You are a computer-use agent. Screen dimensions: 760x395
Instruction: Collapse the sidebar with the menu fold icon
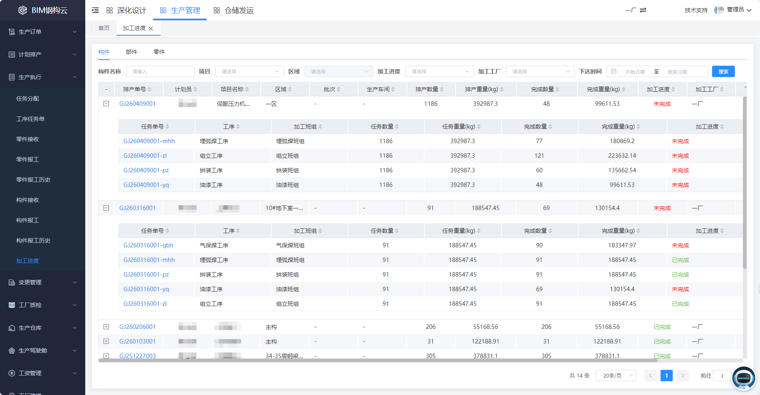(95, 10)
